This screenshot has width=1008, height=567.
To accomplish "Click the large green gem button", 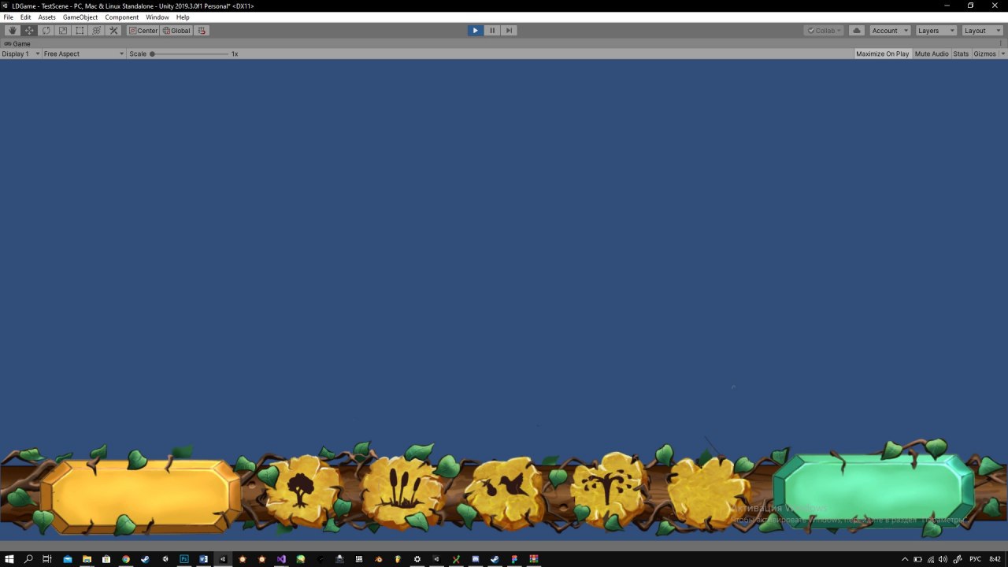I will click(x=873, y=490).
